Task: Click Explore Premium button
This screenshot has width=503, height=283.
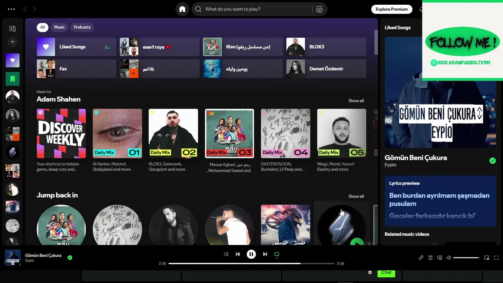Action: tap(391, 9)
